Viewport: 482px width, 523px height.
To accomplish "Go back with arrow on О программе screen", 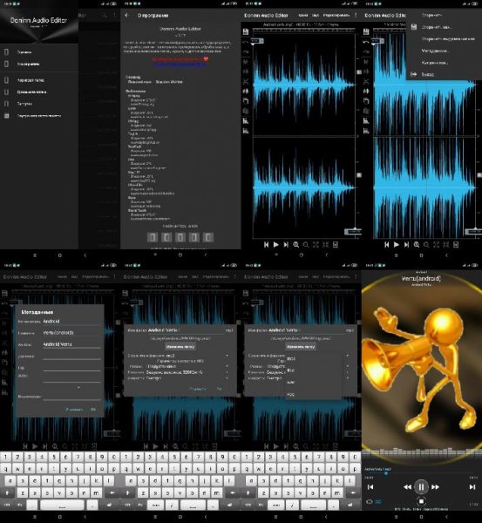I will pyautogui.click(x=126, y=16).
